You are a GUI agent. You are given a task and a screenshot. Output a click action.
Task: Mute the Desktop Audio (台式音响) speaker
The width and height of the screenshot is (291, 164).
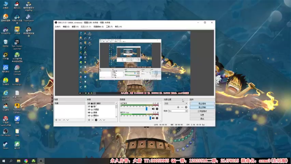[153, 109]
